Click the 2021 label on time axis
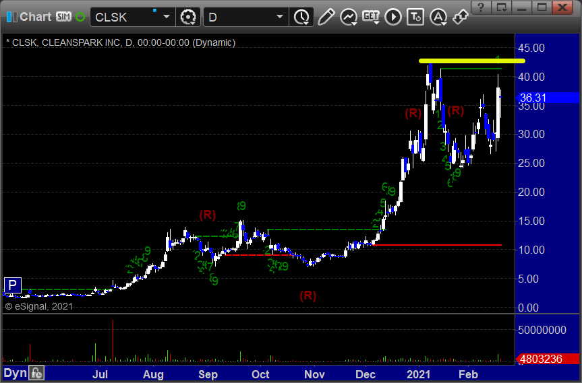 point(418,374)
